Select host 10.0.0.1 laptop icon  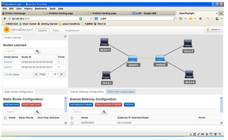(106, 75)
